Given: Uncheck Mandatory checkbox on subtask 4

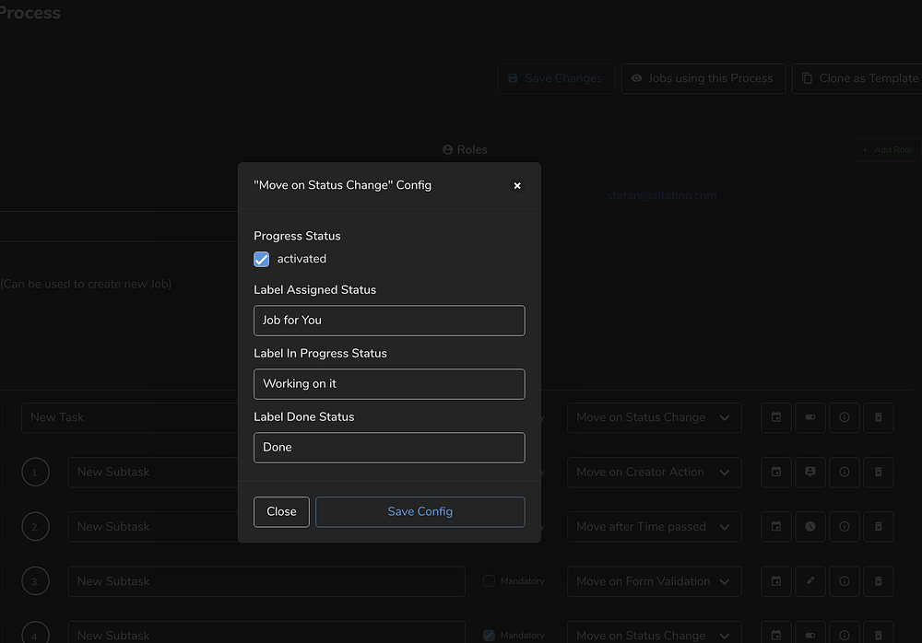Looking at the screenshot, I should (x=490, y=635).
